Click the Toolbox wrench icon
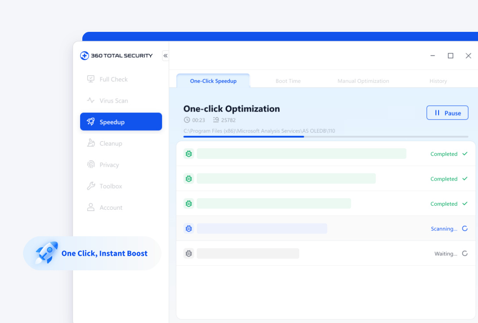Viewport: 478px width, 323px height. pyautogui.click(x=91, y=186)
